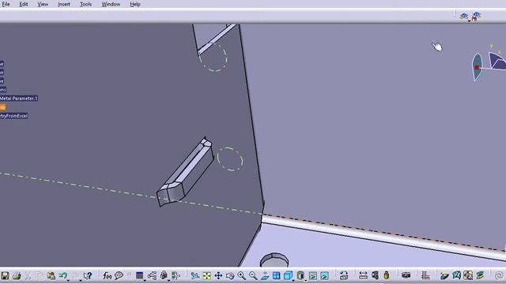Screen dimensions: 506x284
Task: Open the Tools menu
Action: tap(85, 4)
